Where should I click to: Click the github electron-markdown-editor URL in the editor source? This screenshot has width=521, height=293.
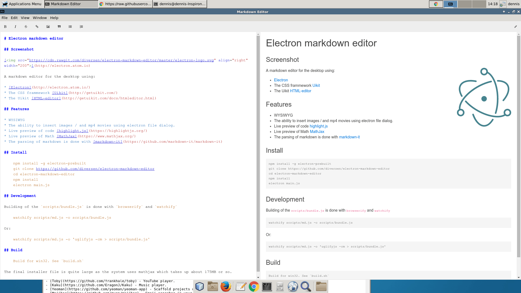[x=95, y=169]
